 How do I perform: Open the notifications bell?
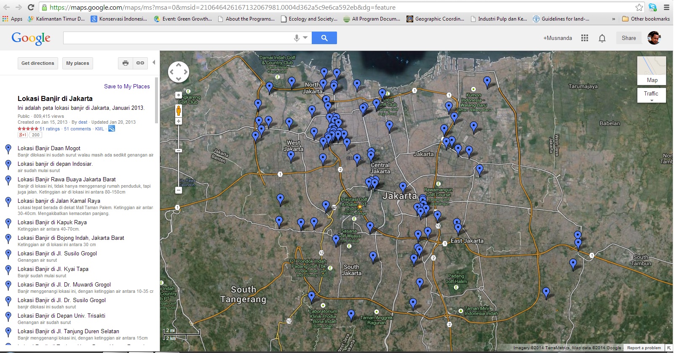(x=602, y=38)
